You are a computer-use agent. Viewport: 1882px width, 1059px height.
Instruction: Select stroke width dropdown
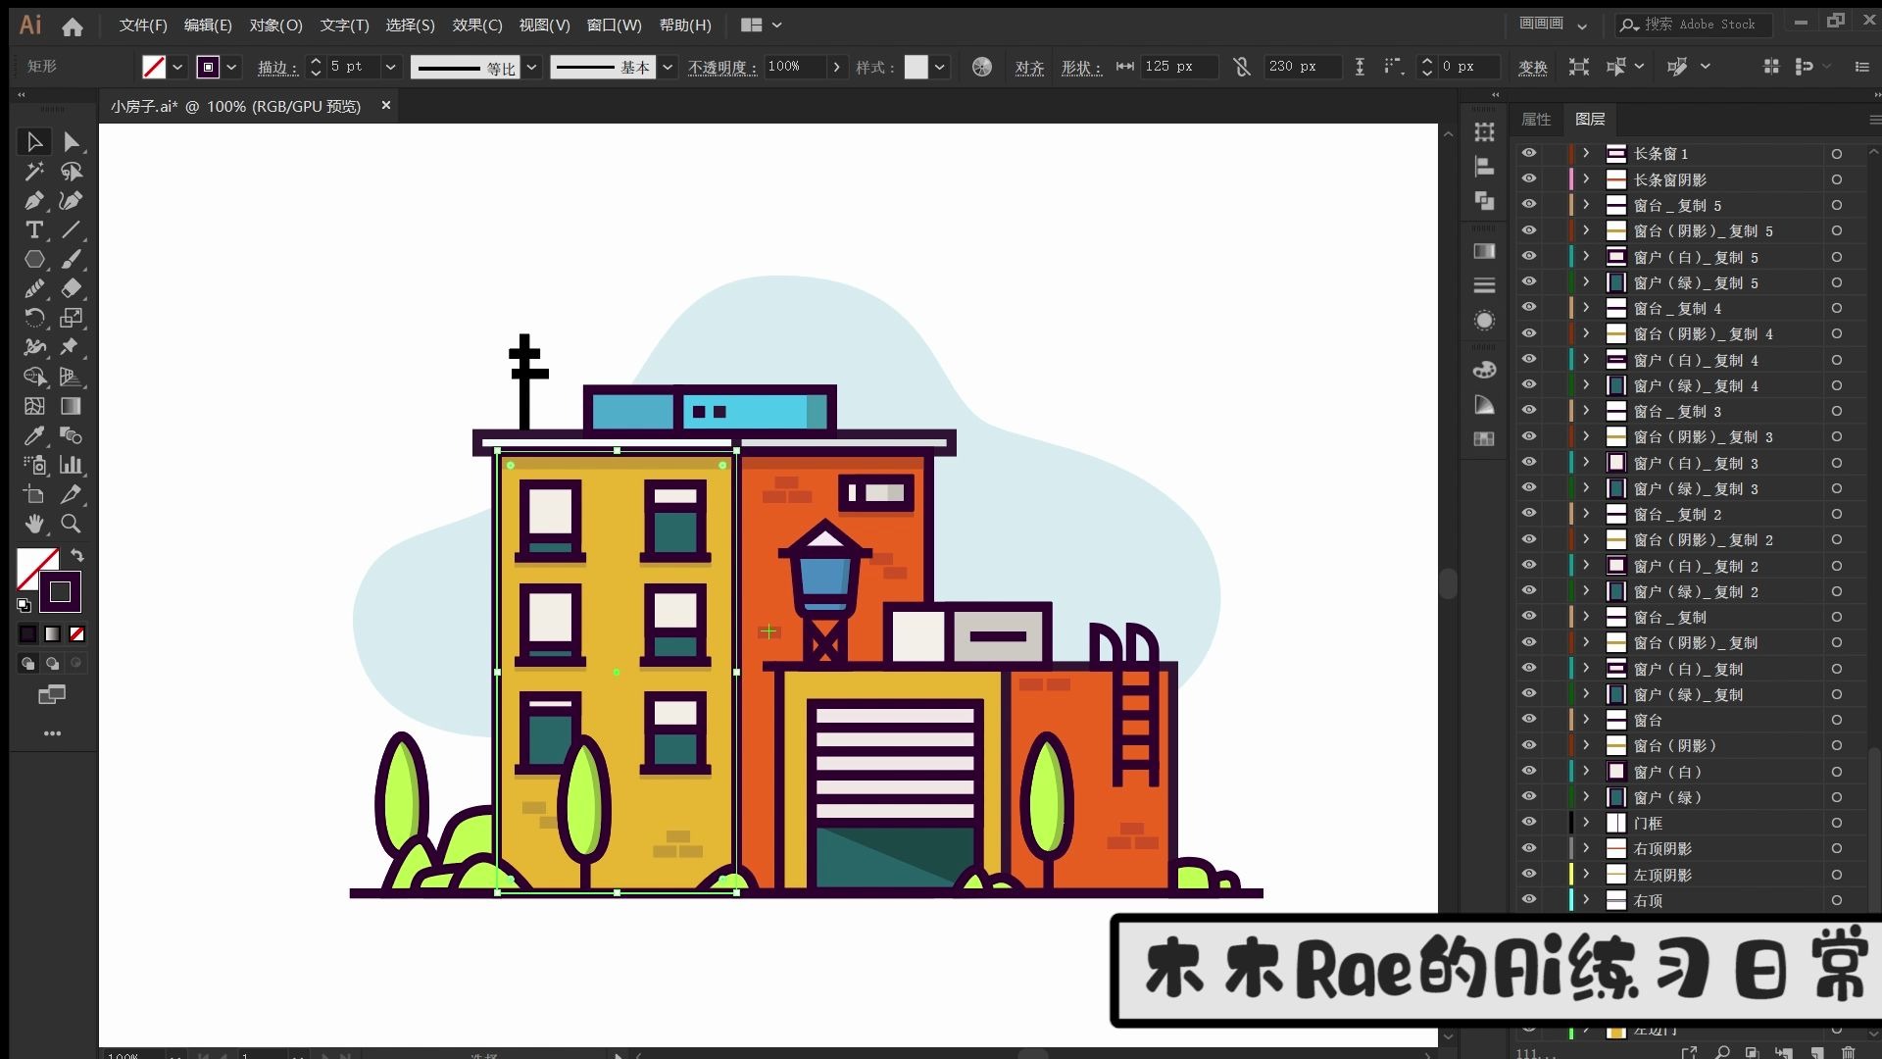tap(390, 66)
